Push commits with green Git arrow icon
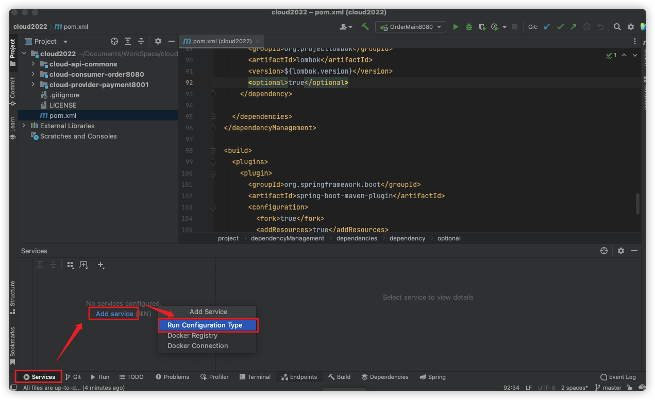 [573, 27]
